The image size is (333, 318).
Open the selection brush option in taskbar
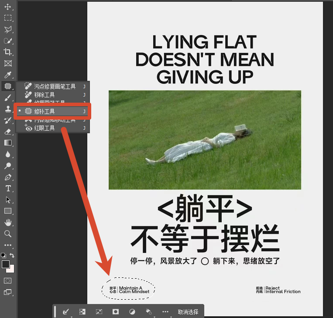click(x=66, y=312)
